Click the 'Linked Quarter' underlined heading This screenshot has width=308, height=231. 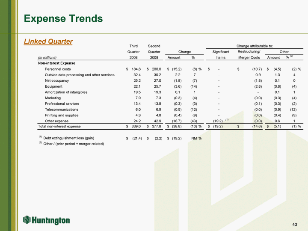click(48, 41)
